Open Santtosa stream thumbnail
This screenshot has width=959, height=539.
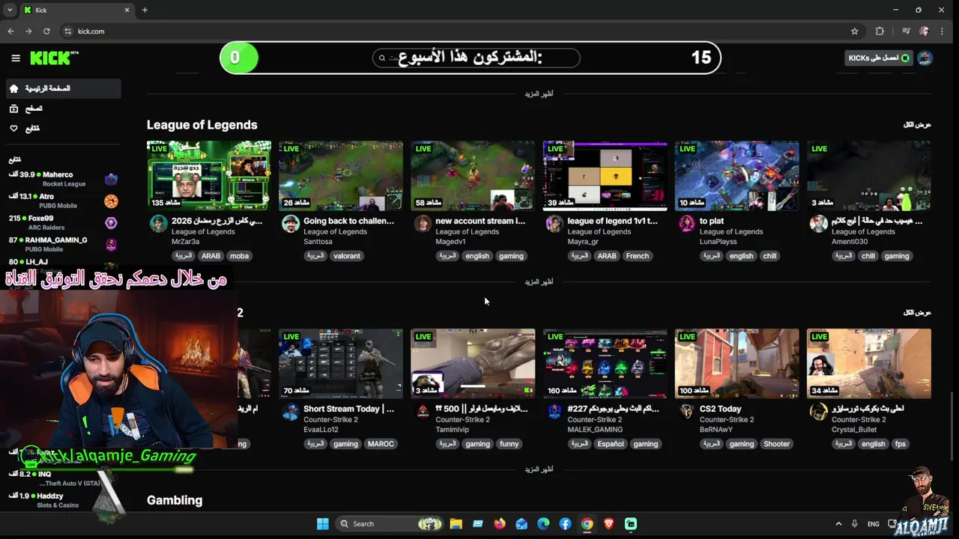pos(341,176)
